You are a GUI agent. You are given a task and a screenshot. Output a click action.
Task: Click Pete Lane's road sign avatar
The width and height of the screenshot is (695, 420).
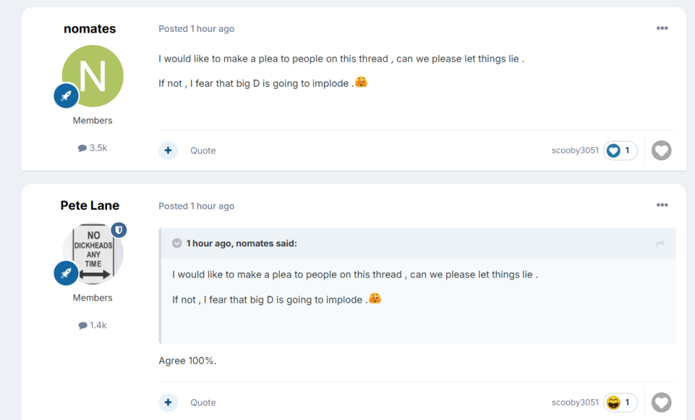tap(95, 253)
